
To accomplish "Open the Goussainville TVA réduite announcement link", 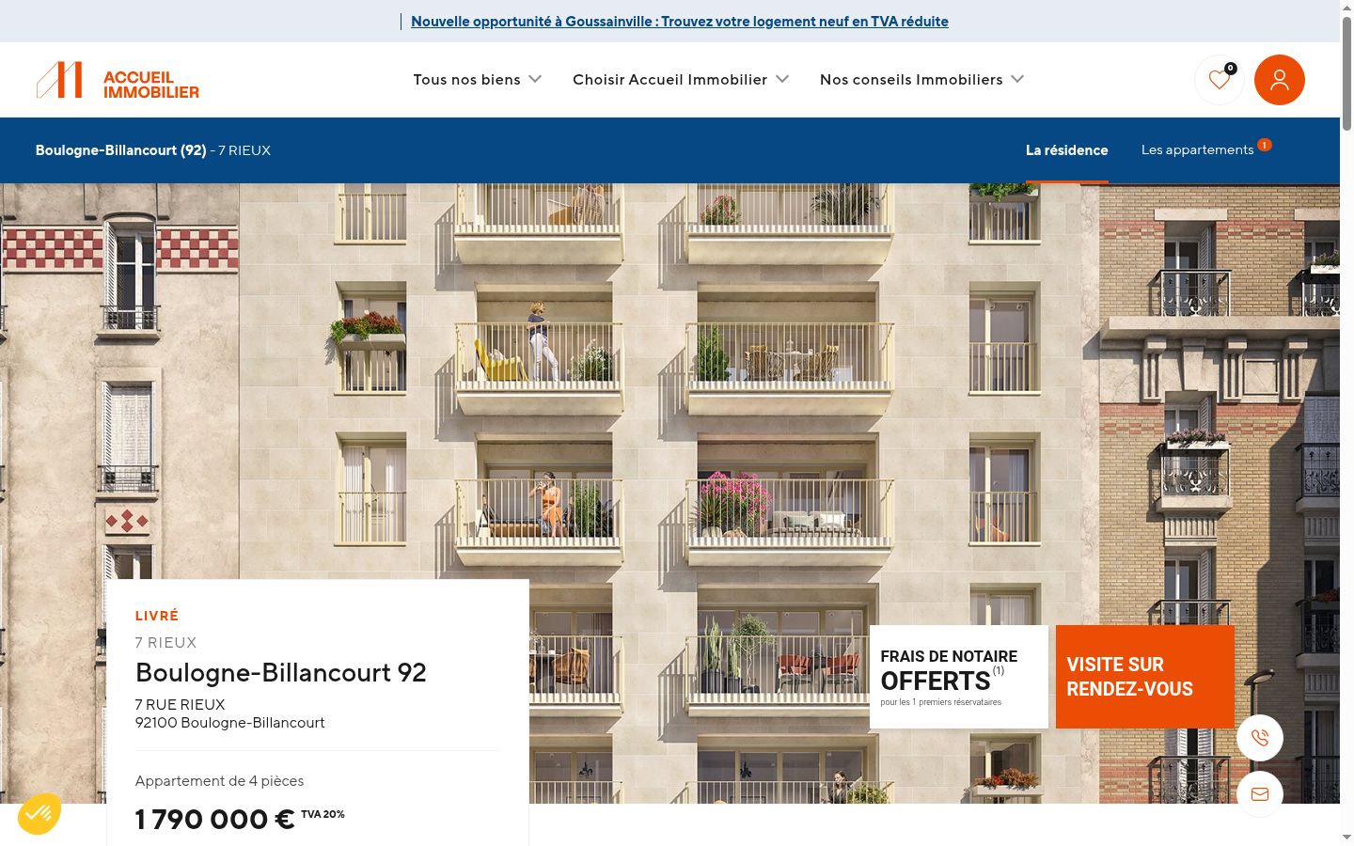I will pyautogui.click(x=679, y=22).
